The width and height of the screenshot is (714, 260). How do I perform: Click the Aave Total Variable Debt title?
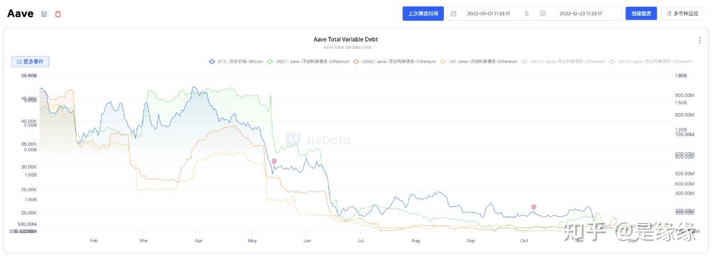pos(345,39)
